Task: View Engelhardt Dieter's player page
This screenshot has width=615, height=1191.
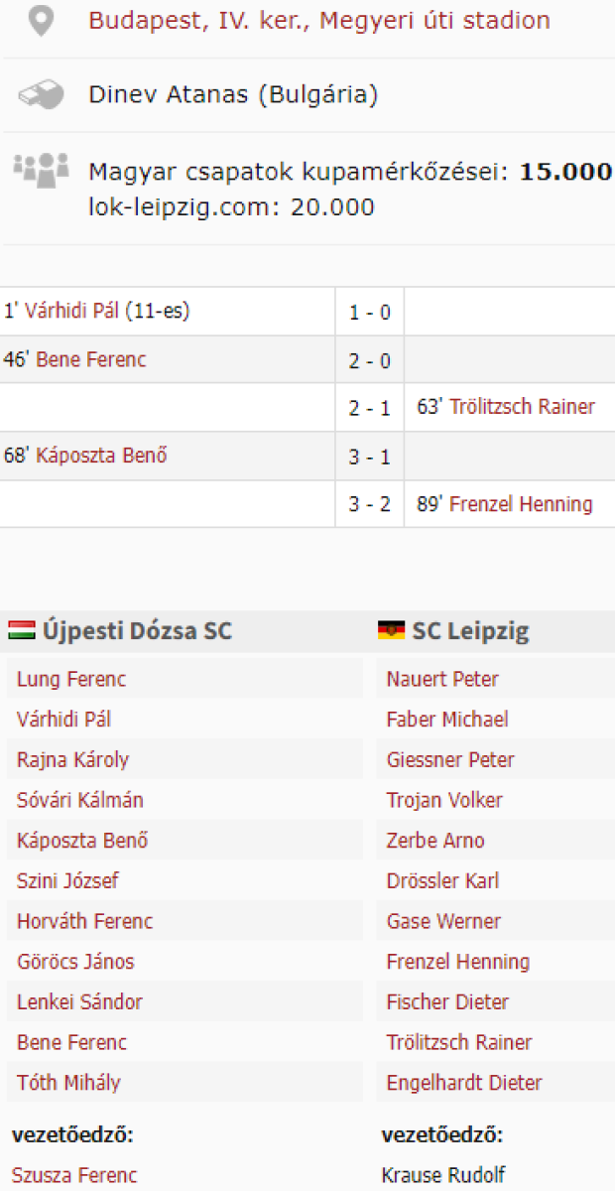Action: 464,1083
